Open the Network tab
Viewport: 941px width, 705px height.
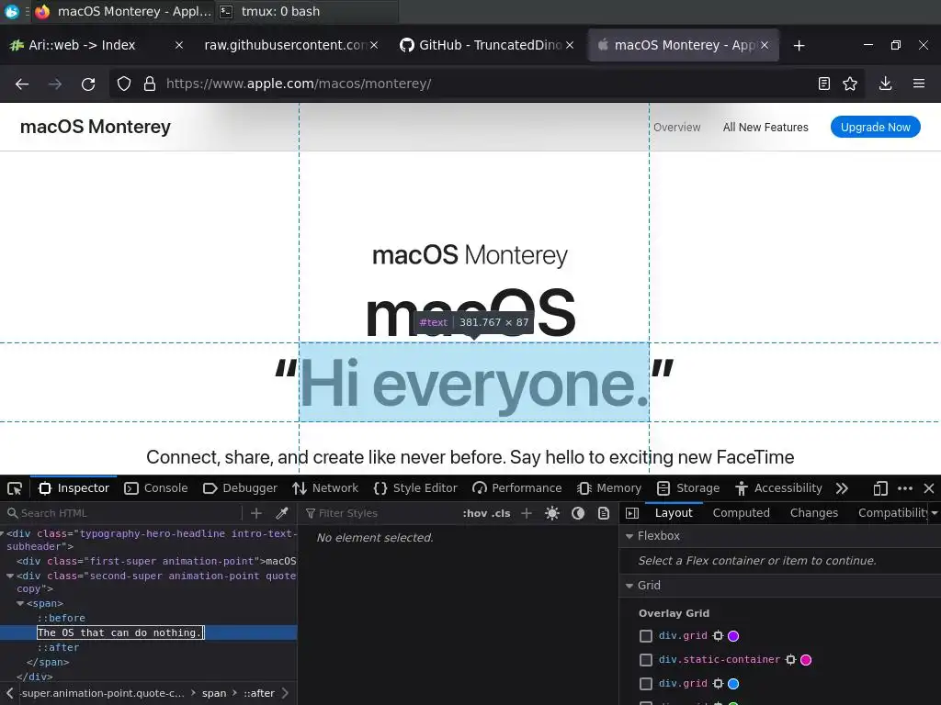point(325,488)
